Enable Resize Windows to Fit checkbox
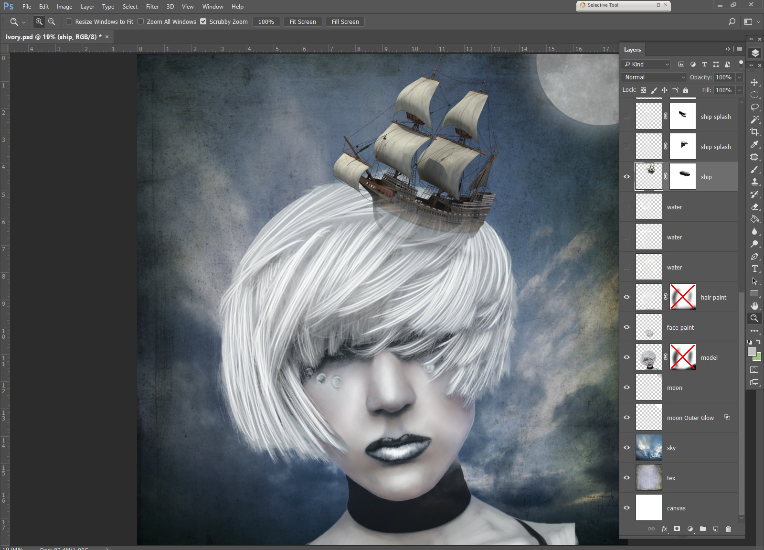This screenshot has width=764, height=550. [69, 22]
